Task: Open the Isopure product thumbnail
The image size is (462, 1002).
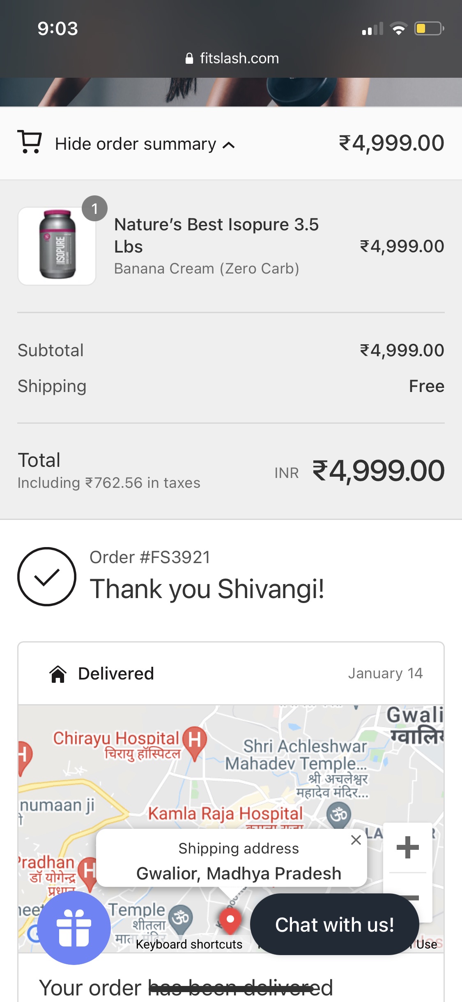Action: click(x=57, y=246)
